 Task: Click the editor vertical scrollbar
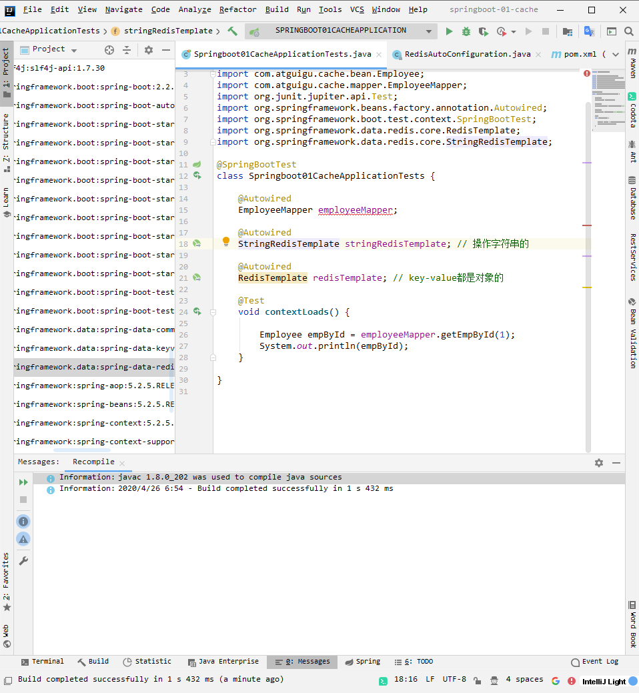588,277
